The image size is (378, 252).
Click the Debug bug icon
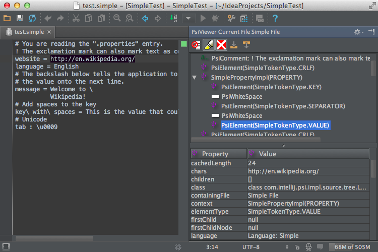[216, 19]
